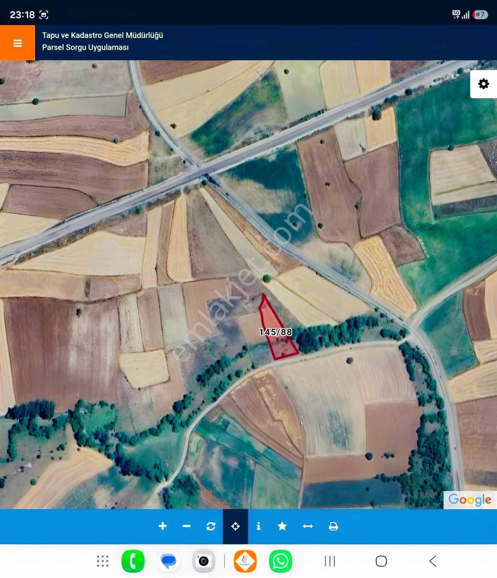Image resolution: width=497 pixels, height=578 pixels.
Task: Tap the screen recorder status icon
Action: pos(44,15)
